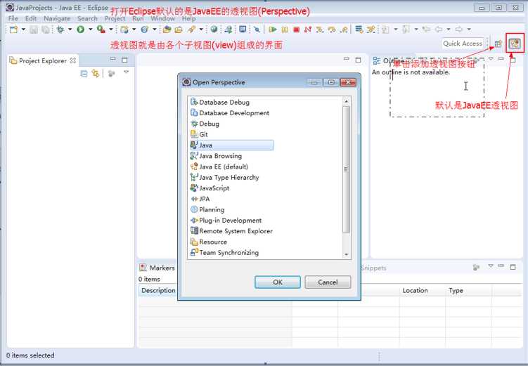Click the yellow Suspend debug icon
Image resolution: width=528 pixels, height=366 pixels.
pos(285,30)
